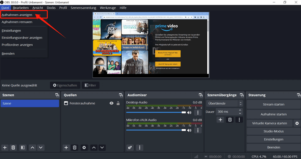
Task: Select Einstellungen in the Datei menu
Action: (24, 30)
